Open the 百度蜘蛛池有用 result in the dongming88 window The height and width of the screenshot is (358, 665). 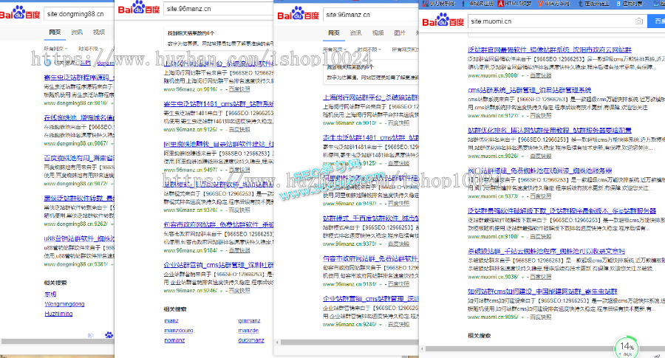(79, 158)
